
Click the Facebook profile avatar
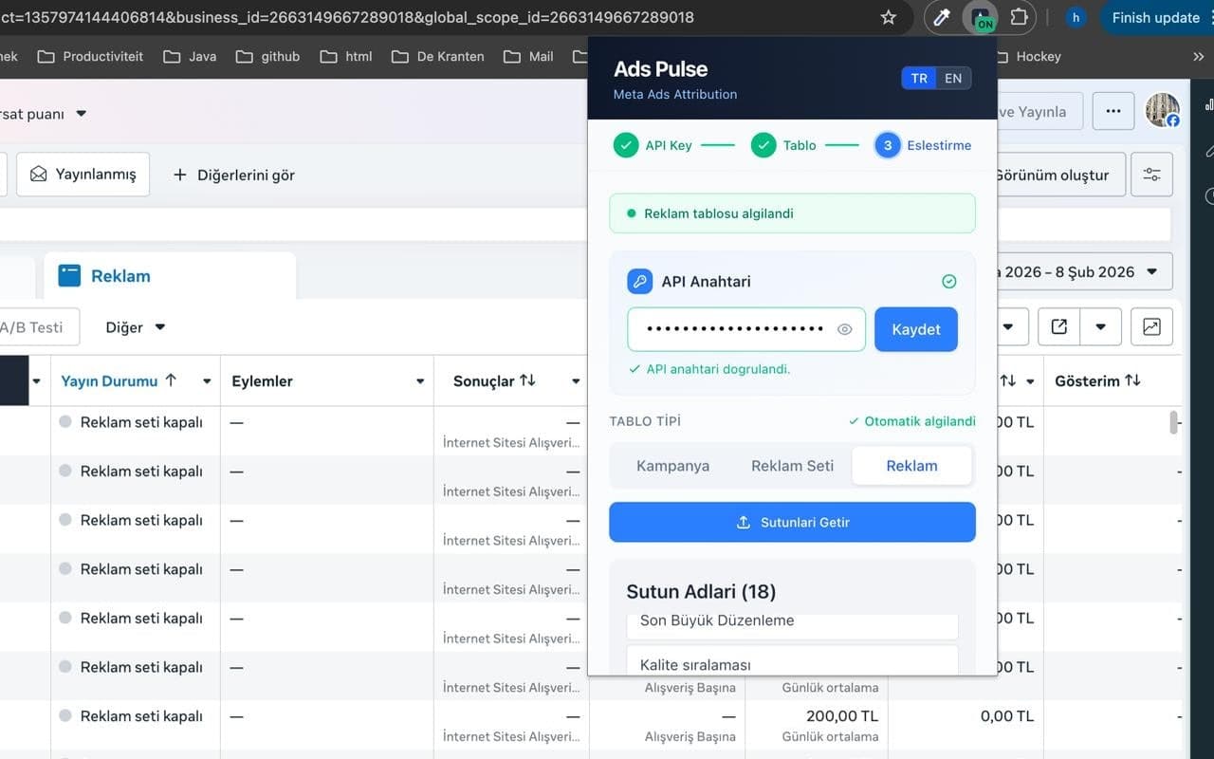1163,109
